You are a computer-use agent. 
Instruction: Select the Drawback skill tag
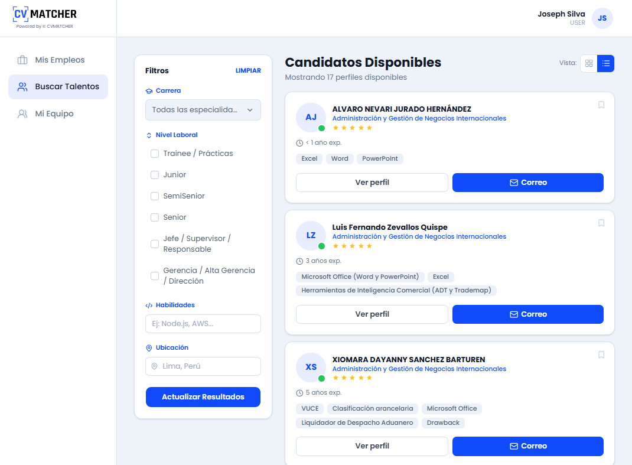click(443, 423)
